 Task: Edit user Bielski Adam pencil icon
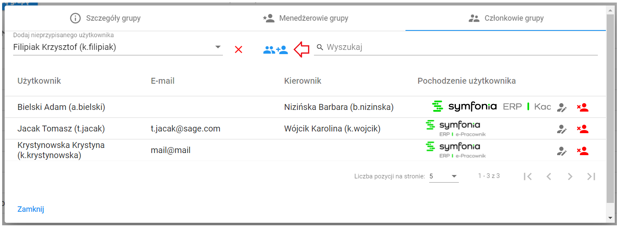562,107
